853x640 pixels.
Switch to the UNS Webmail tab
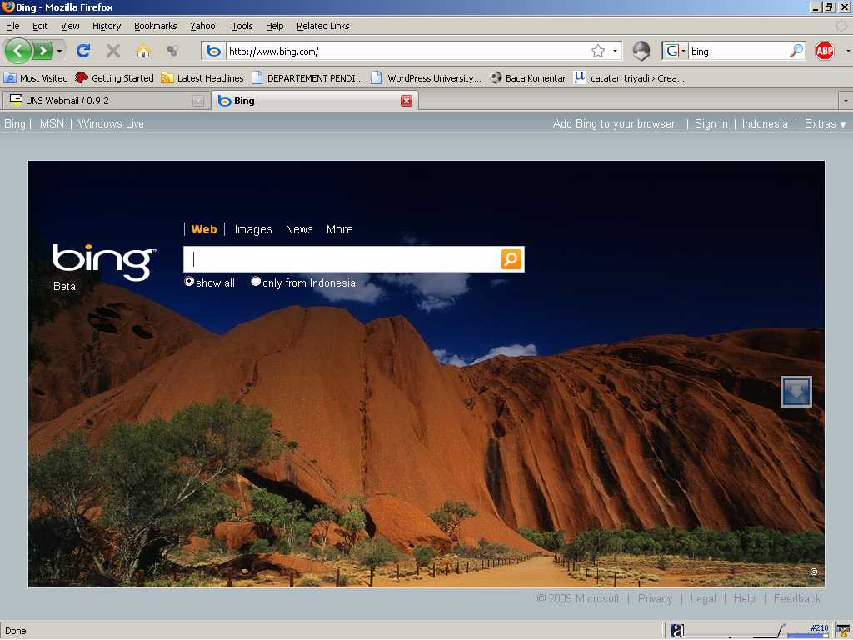point(107,101)
